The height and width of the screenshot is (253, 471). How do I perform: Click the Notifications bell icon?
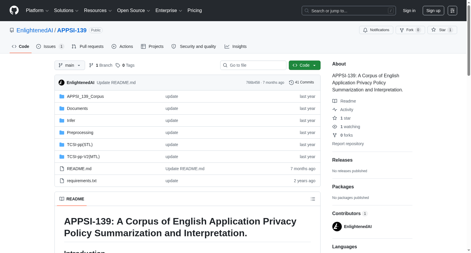(365, 30)
